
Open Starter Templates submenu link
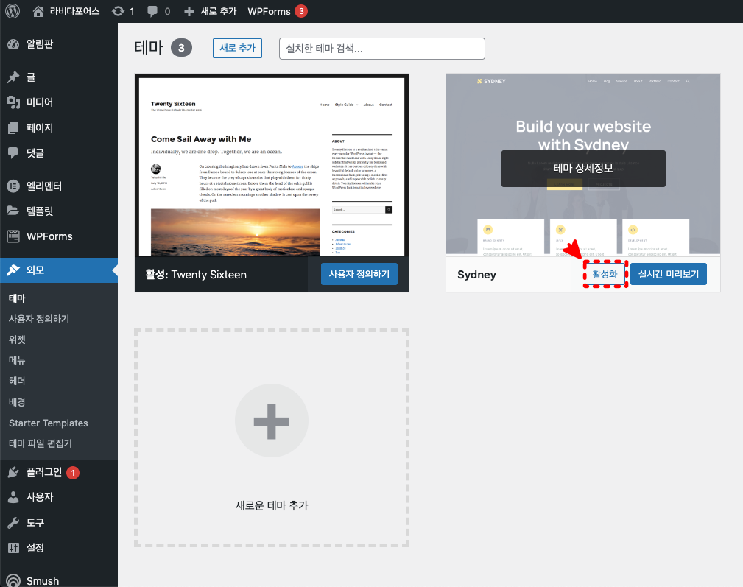point(49,423)
